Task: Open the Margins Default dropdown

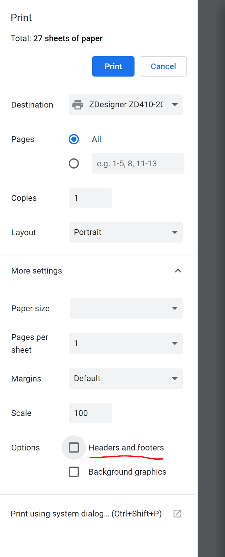Action: pos(126,379)
